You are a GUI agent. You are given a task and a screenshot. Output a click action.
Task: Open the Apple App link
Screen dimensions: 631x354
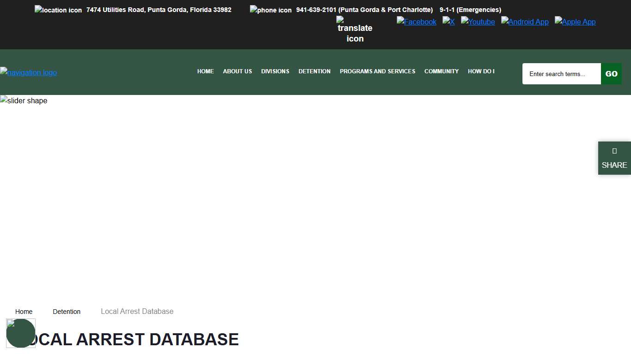coord(575,22)
